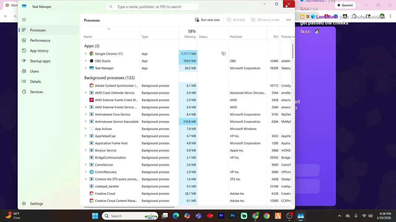
Task: Expand the CamoService row
Action: [86, 165]
